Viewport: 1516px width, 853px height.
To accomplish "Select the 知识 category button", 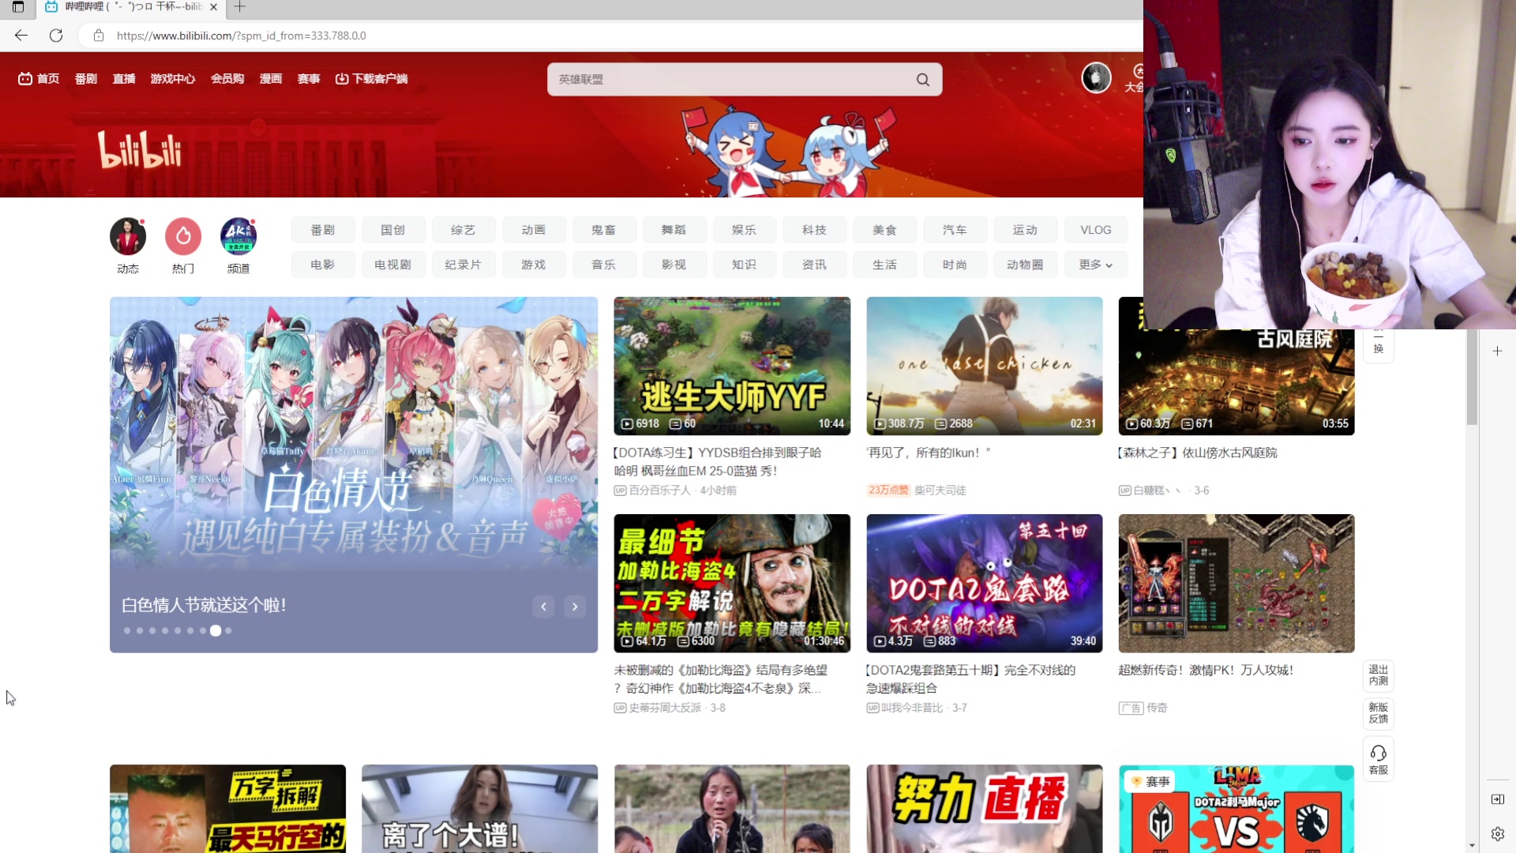I will [x=745, y=265].
